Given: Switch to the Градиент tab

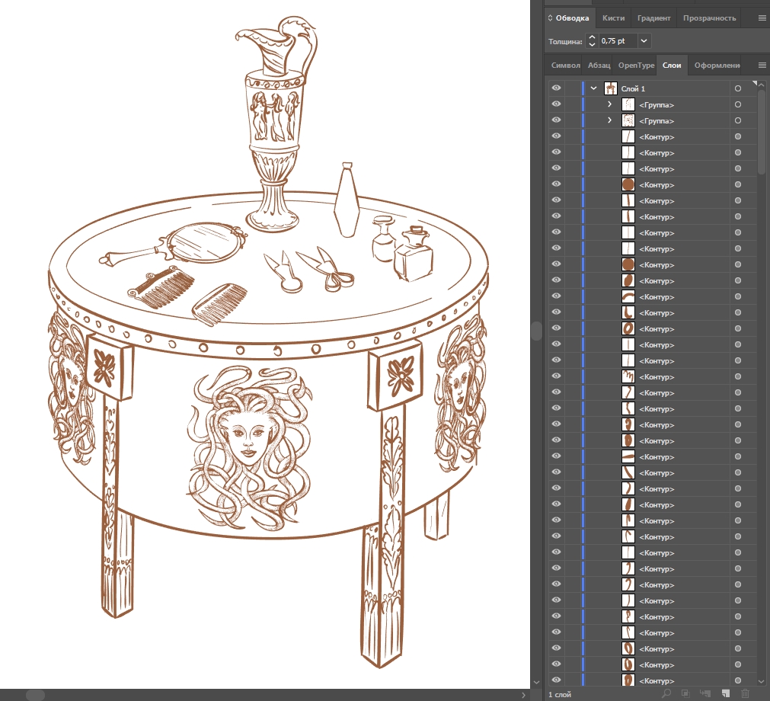Looking at the screenshot, I should click(654, 18).
